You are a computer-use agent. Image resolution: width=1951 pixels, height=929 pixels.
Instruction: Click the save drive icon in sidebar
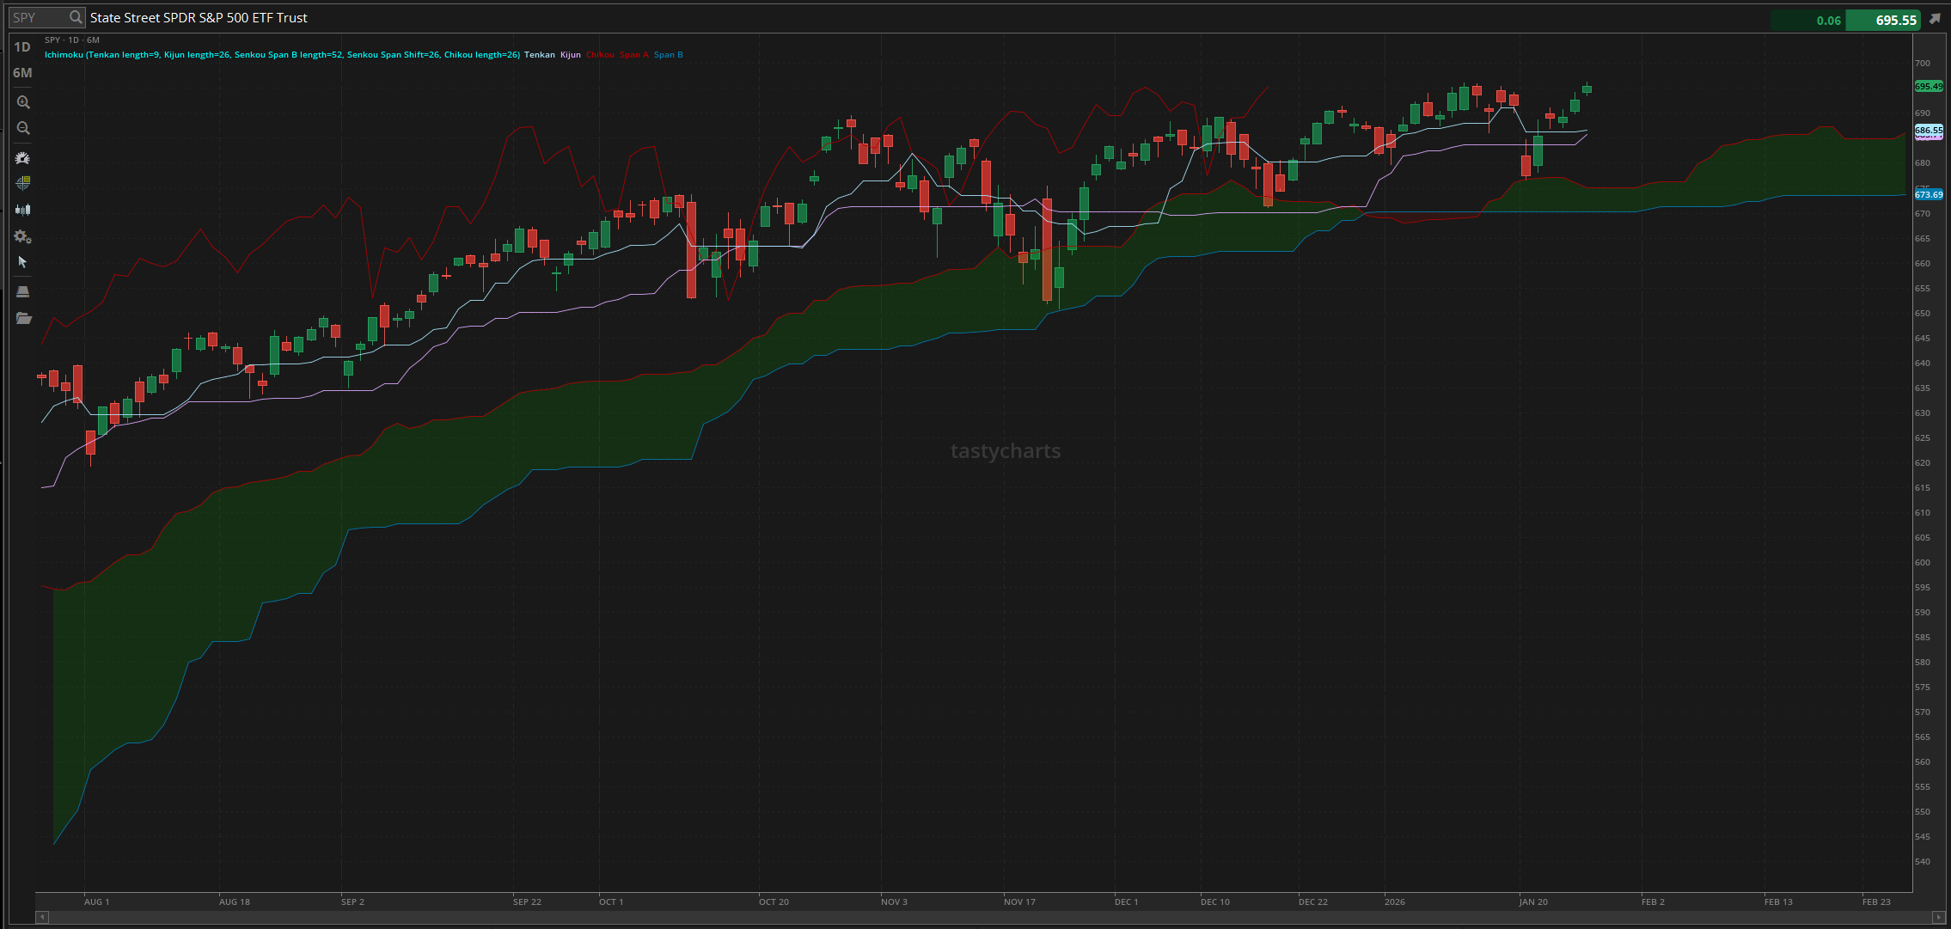(x=23, y=291)
